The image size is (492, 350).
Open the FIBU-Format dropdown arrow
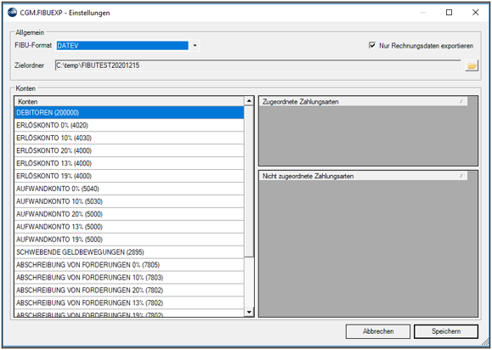(x=195, y=46)
